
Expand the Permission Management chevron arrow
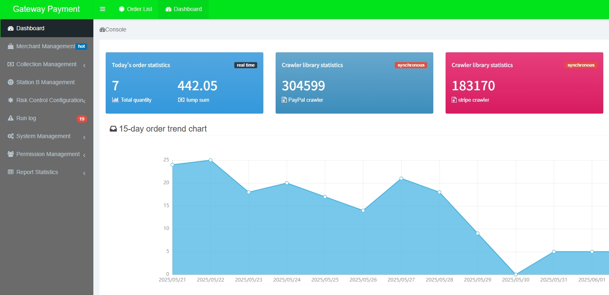click(x=84, y=155)
